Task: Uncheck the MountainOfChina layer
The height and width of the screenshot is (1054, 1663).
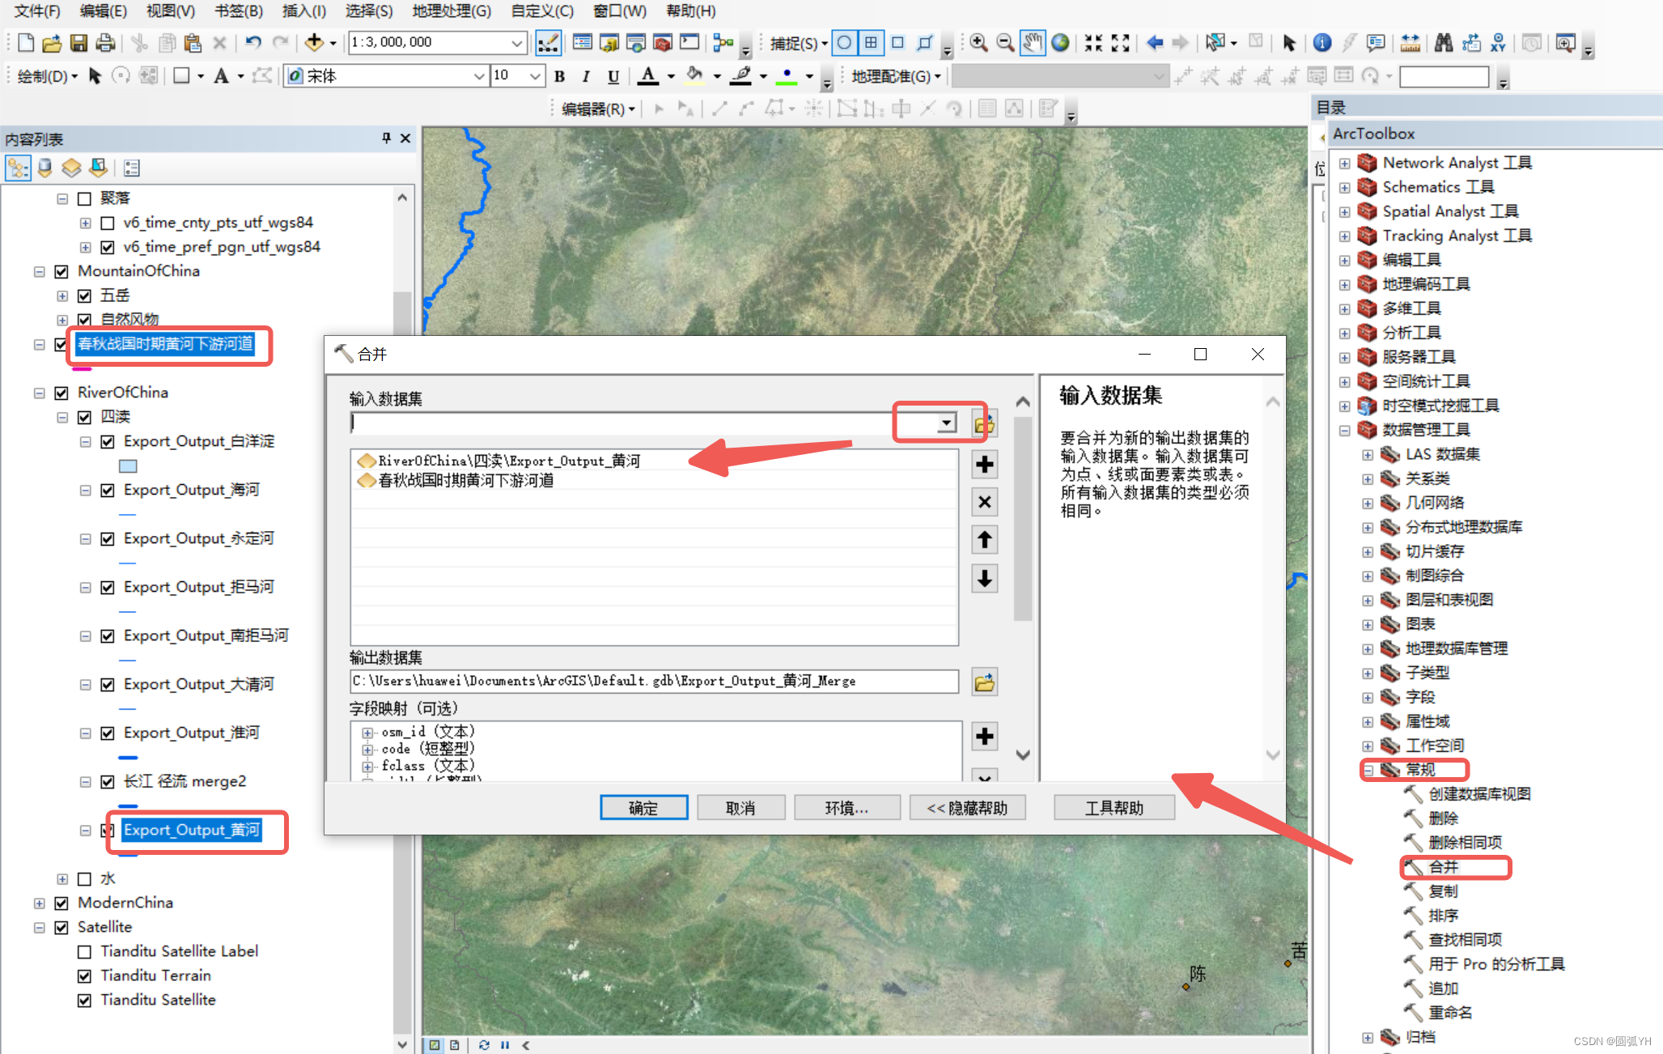Action: (61, 271)
